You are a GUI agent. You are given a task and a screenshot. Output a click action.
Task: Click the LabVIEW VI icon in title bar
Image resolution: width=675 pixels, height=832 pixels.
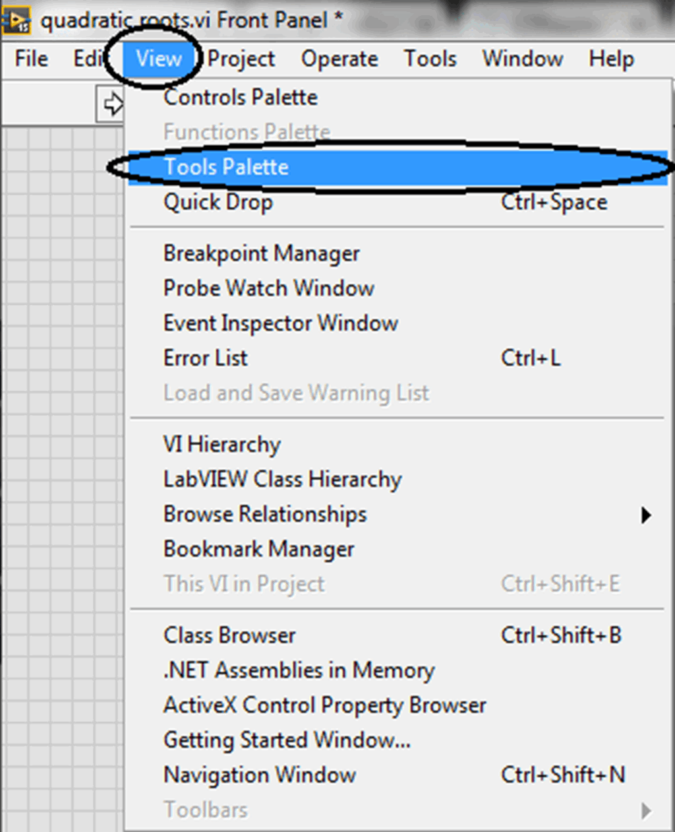pos(16,20)
